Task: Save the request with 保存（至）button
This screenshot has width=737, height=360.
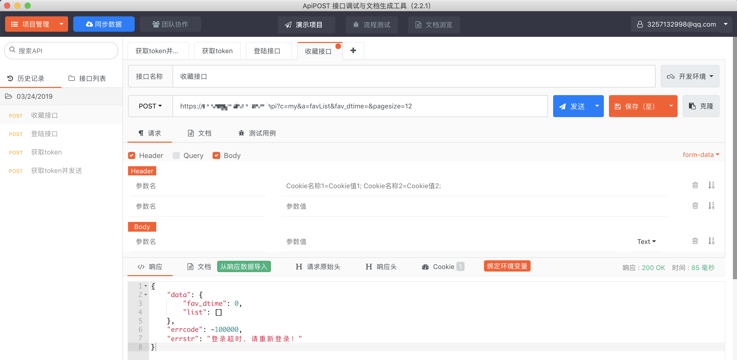Action: pos(637,106)
